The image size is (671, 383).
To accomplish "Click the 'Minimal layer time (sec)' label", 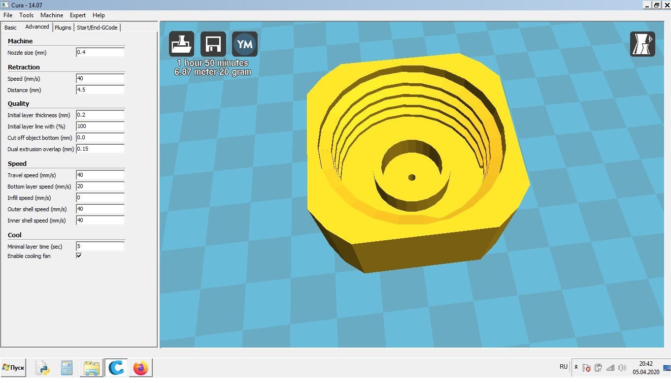I will pyautogui.click(x=35, y=247).
